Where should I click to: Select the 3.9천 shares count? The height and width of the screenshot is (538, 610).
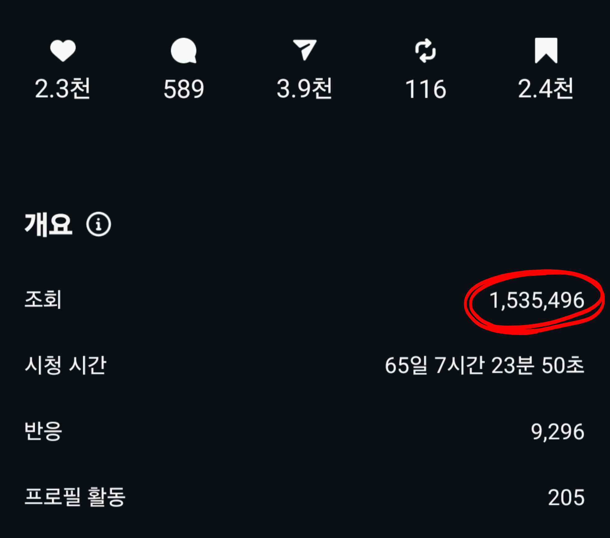point(305,89)
